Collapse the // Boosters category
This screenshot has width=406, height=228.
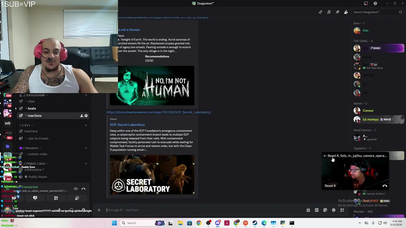click(x=30, y=148)
